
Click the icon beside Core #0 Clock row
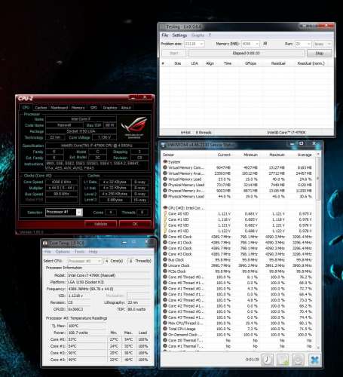tap(165, 237)
